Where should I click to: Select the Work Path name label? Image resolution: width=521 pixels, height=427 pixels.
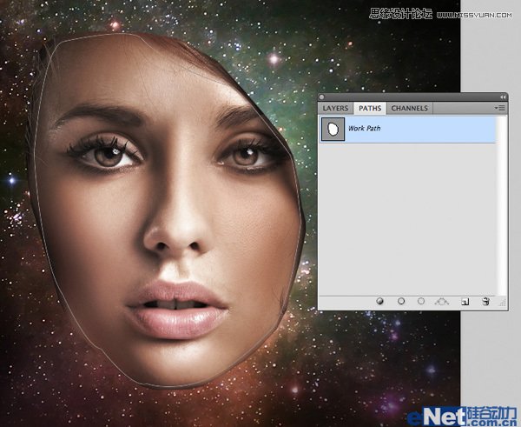coord(365,130)
